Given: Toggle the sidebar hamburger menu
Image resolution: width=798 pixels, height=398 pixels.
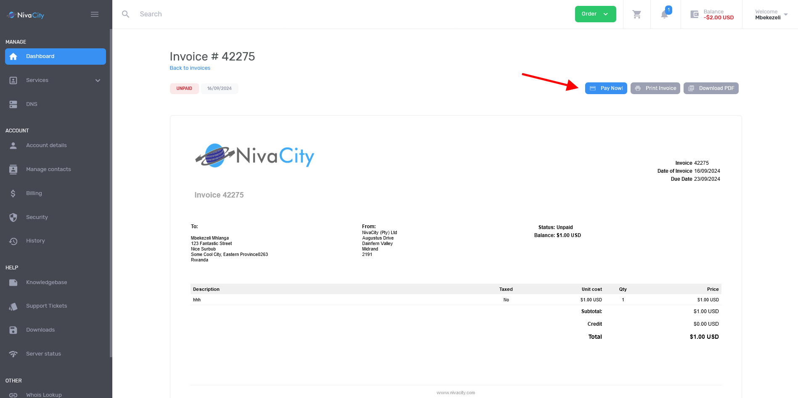Looking at the screenshot, I should [95, 14].
